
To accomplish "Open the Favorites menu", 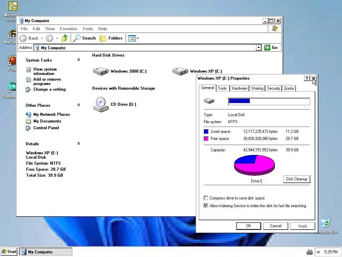I will click(x=68, y=29).
